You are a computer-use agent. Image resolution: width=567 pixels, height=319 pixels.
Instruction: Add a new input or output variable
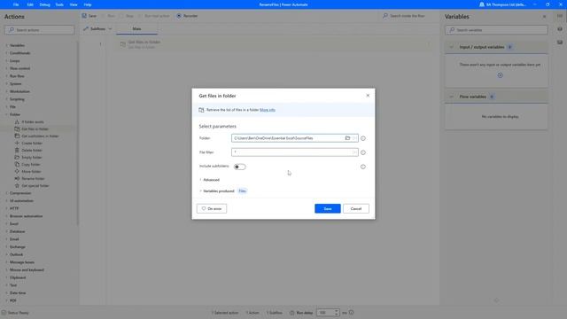(500, 75)
